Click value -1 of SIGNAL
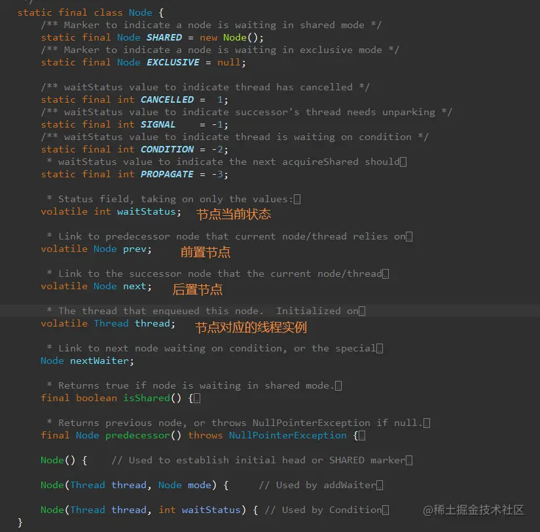The height and width of the screenshot is (532, 540). click(217, 124)
